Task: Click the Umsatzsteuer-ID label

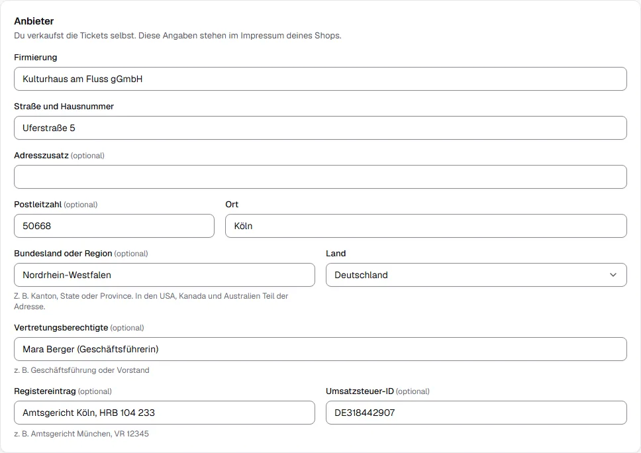Action: pos(360,391)
